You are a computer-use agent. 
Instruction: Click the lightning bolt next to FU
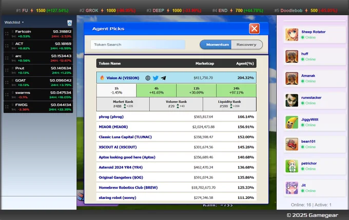pos(32,10)
